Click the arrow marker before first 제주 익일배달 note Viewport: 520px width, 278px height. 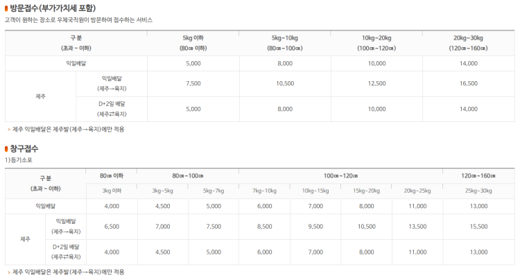pyautogui.click(x=9, y=130)
